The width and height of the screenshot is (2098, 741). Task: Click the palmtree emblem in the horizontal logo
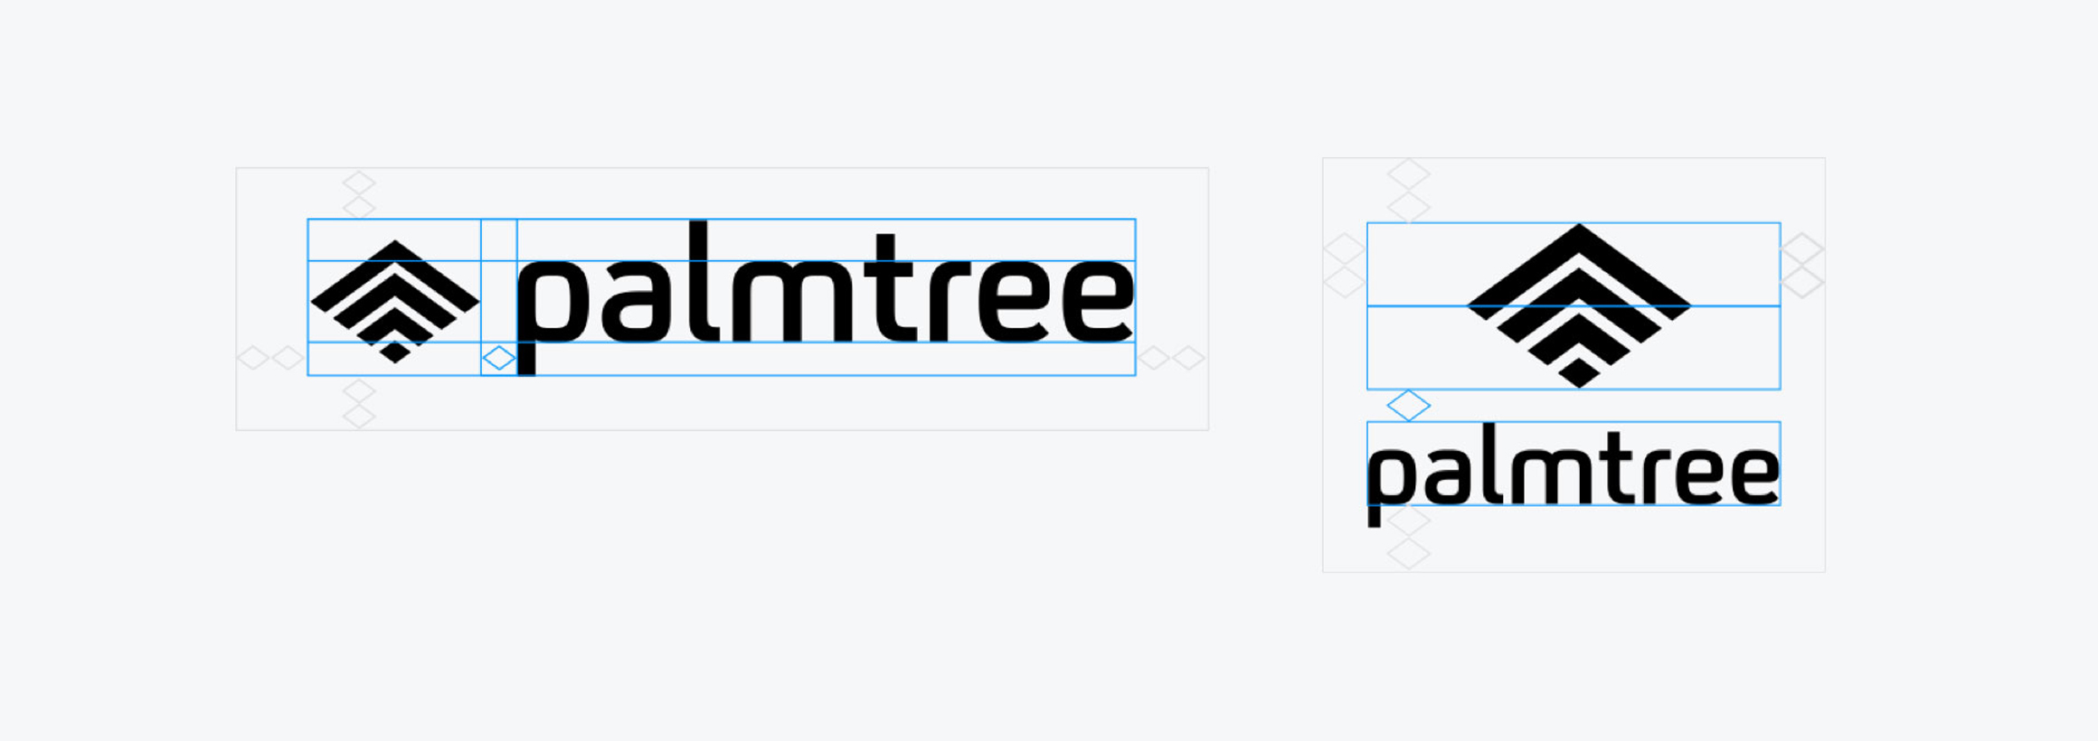coord(395,302)
